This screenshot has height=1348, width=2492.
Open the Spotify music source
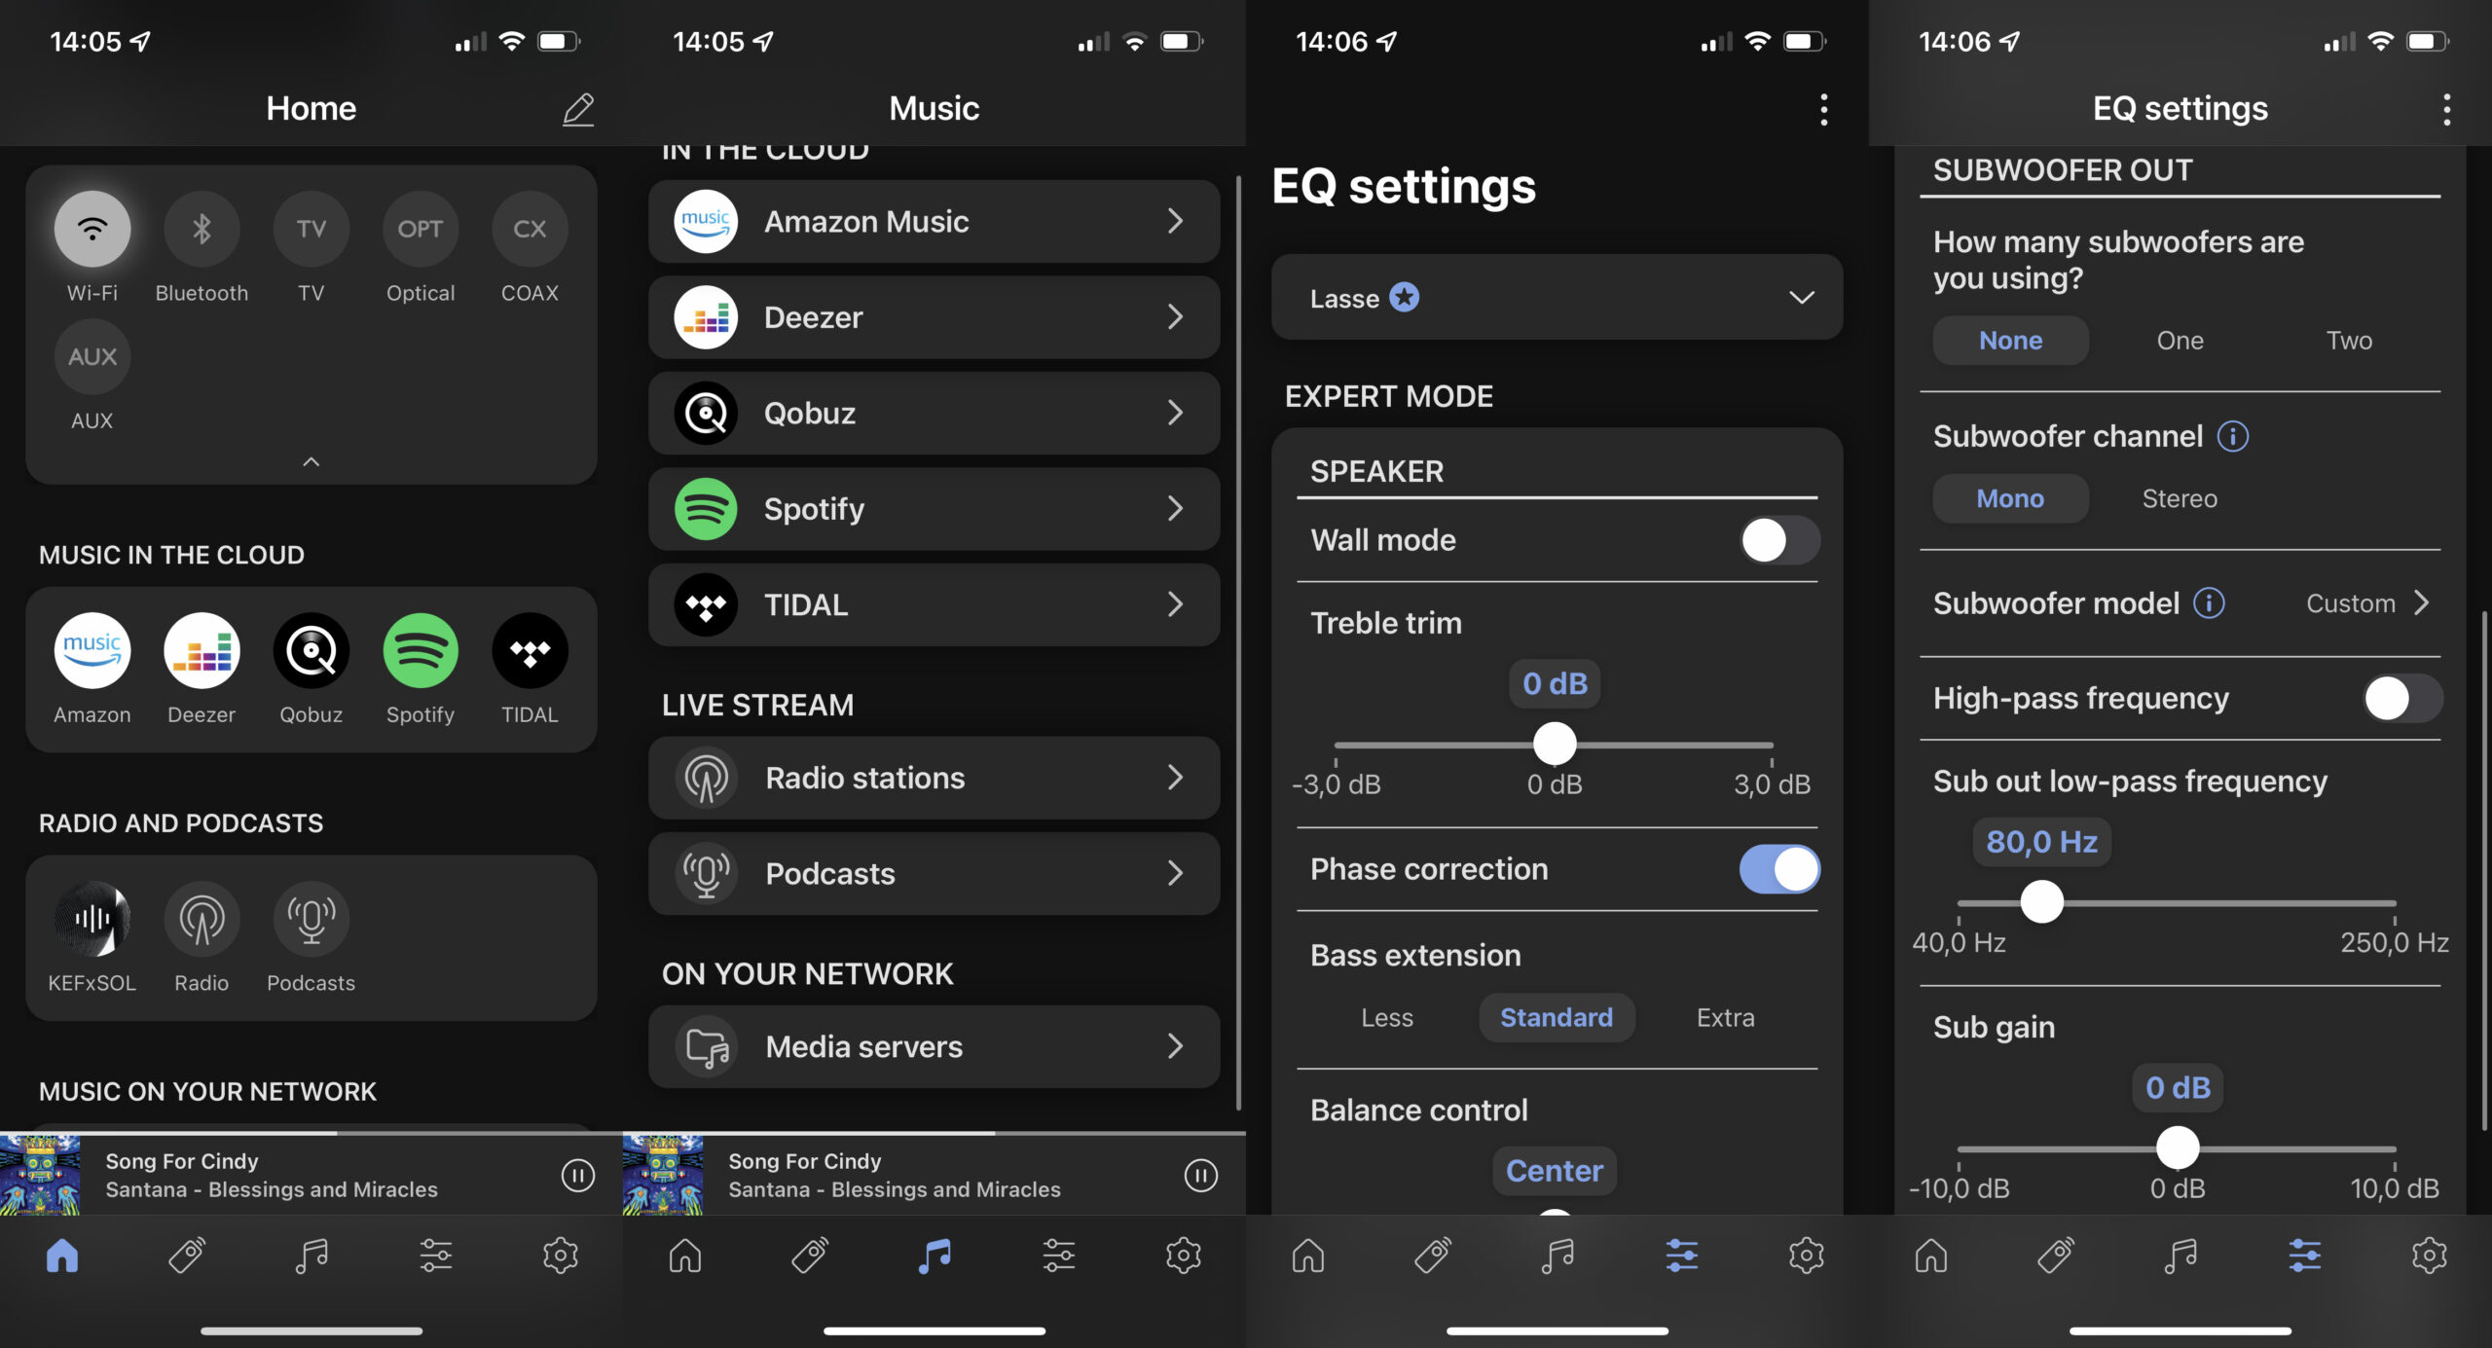934,508
